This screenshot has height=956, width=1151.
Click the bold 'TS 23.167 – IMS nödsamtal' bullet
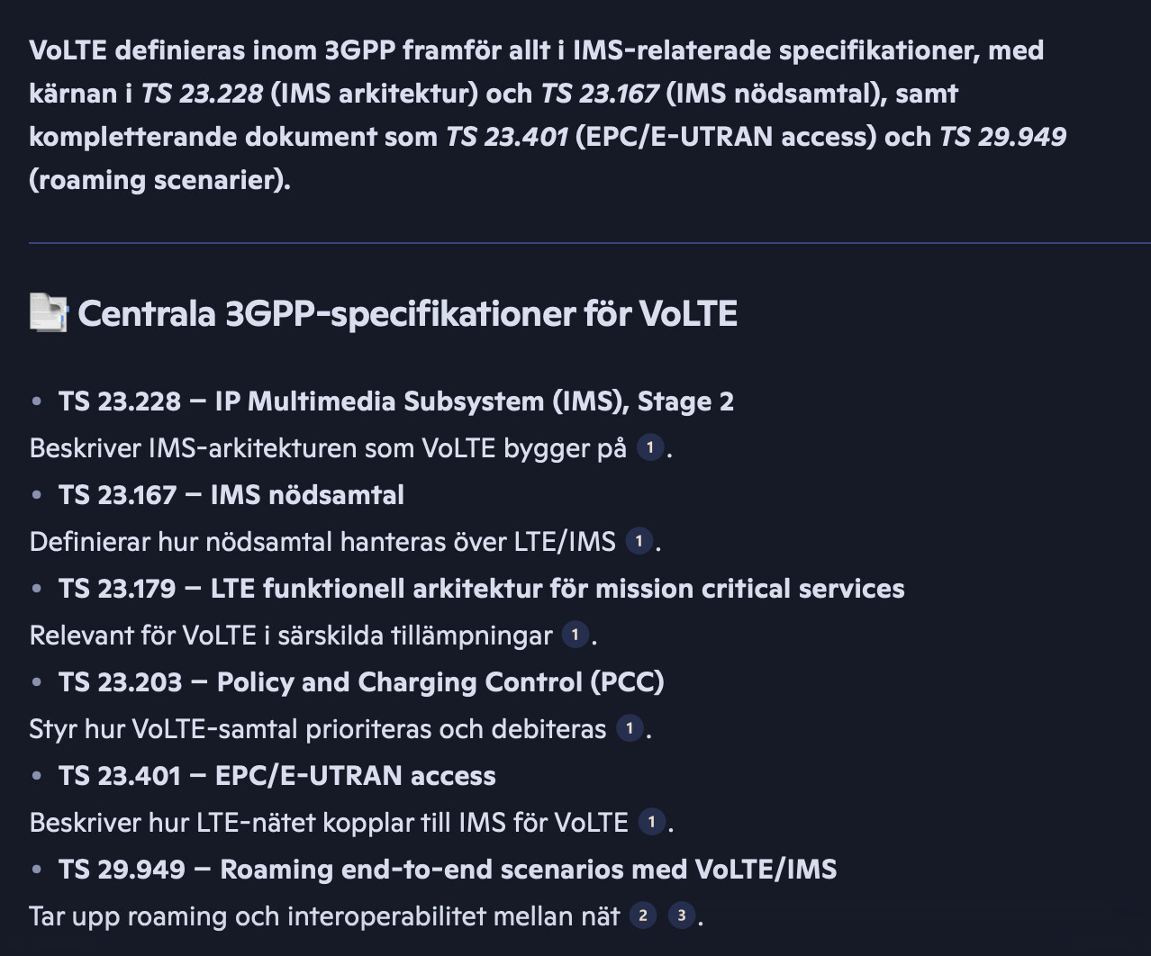[x=231, y=494]
